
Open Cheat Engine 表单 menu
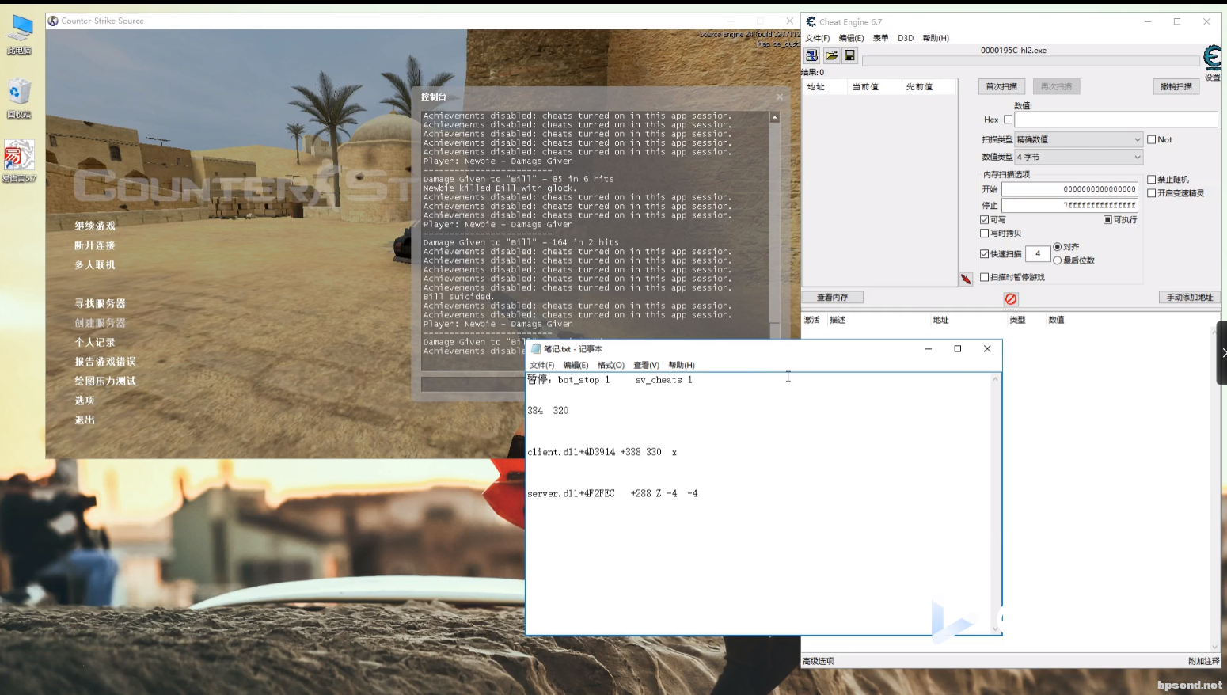[x=880, y=38]
